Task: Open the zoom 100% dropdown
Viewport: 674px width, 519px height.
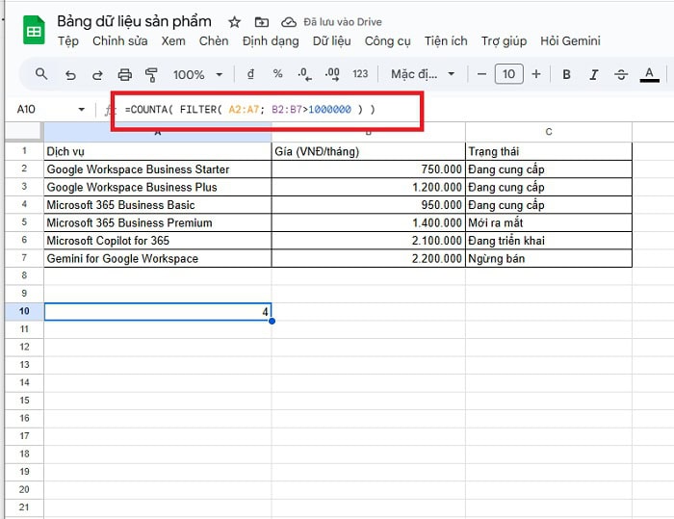Action: pos(197,75)
